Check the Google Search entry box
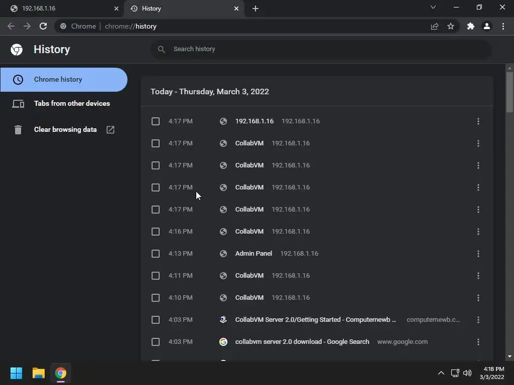Viewport: 514px width, 385px height. (156, 342)
